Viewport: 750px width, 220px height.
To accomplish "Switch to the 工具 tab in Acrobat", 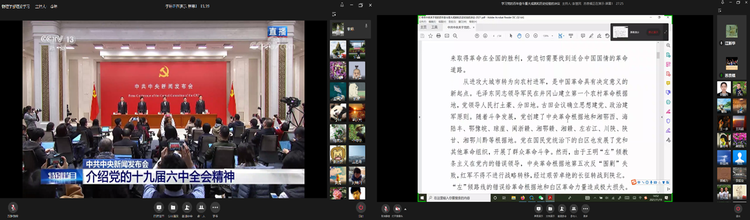I will pos(434,27).
